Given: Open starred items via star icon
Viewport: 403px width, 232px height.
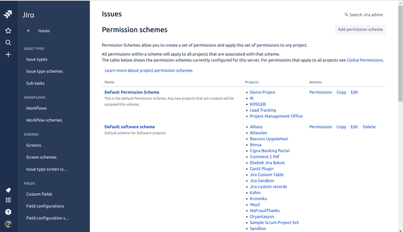Looking at the screenshot, I should click(x=8, y=31).
